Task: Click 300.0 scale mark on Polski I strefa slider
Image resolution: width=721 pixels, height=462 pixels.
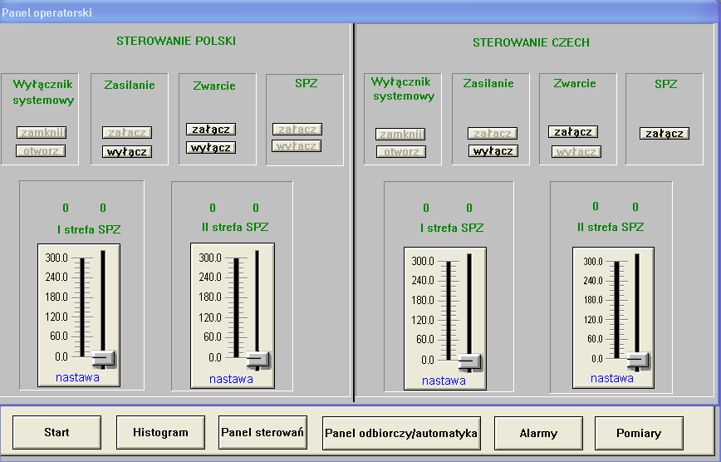Action: point(56,258)
